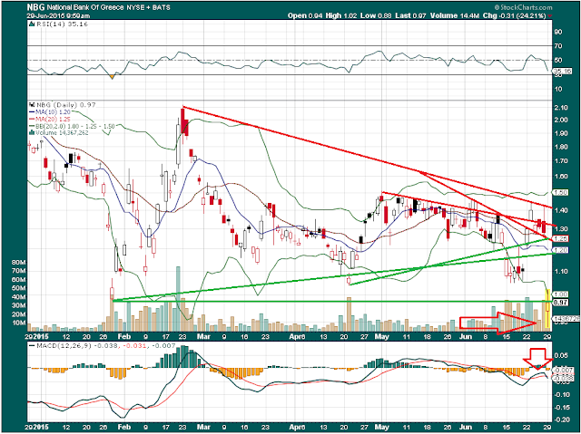Click the MACD(12,26,9) indicator label
The height and width of the screenshot is (434, 581).
(64, 345)
